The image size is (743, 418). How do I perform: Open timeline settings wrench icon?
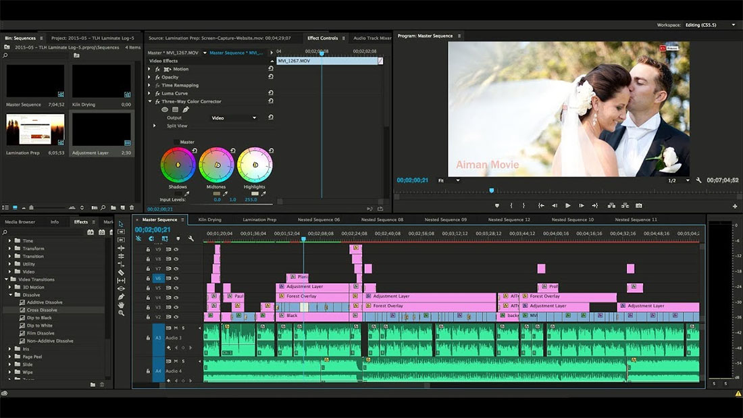(x=191, y=238)
